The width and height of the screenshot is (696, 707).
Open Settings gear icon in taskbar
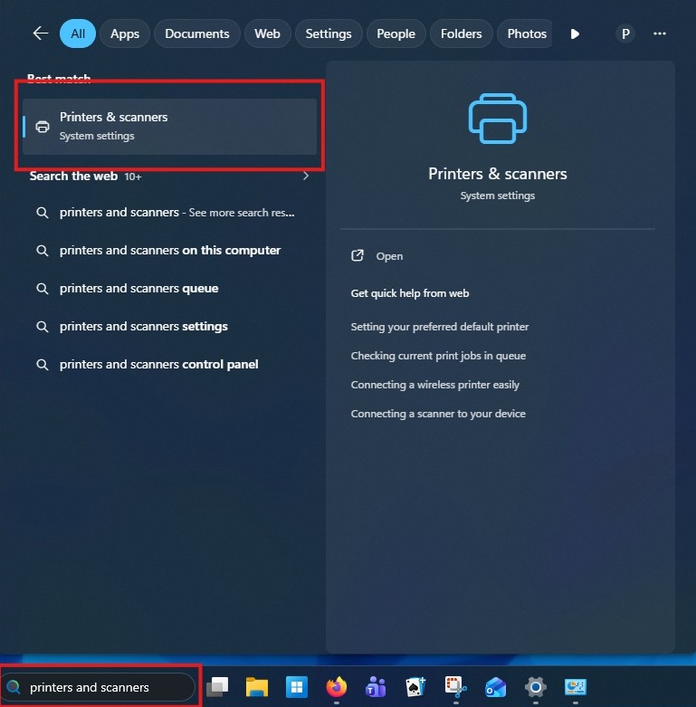[535, 687]
